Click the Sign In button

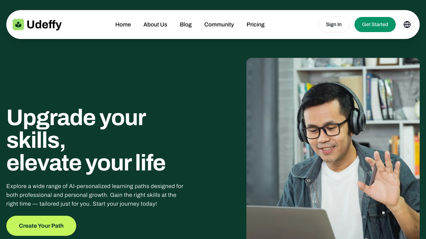point(334,25)
